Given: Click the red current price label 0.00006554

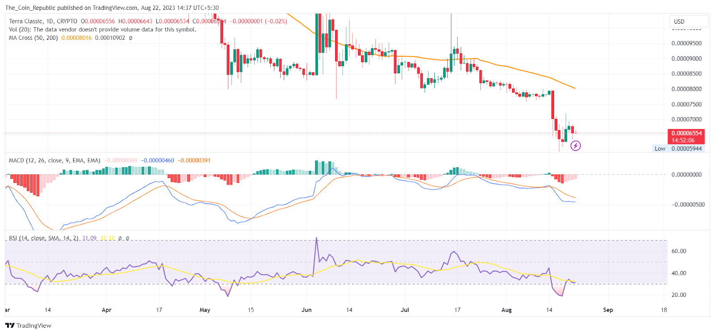Looking at the screenshot, I should pyautogui.click(x=686, y=133).
